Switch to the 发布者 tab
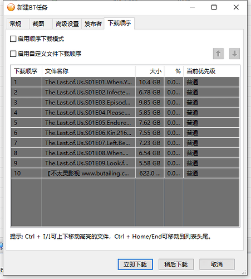 (93, 24)
